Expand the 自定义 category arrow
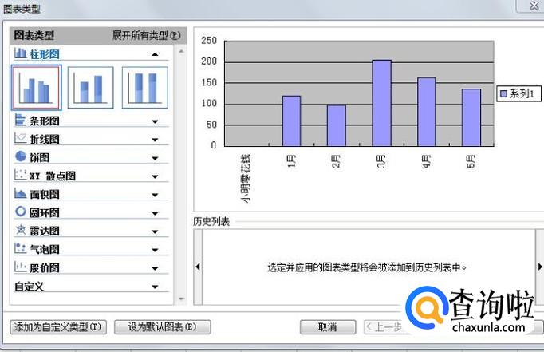544x352 pixels. click(x=155, y=287)
